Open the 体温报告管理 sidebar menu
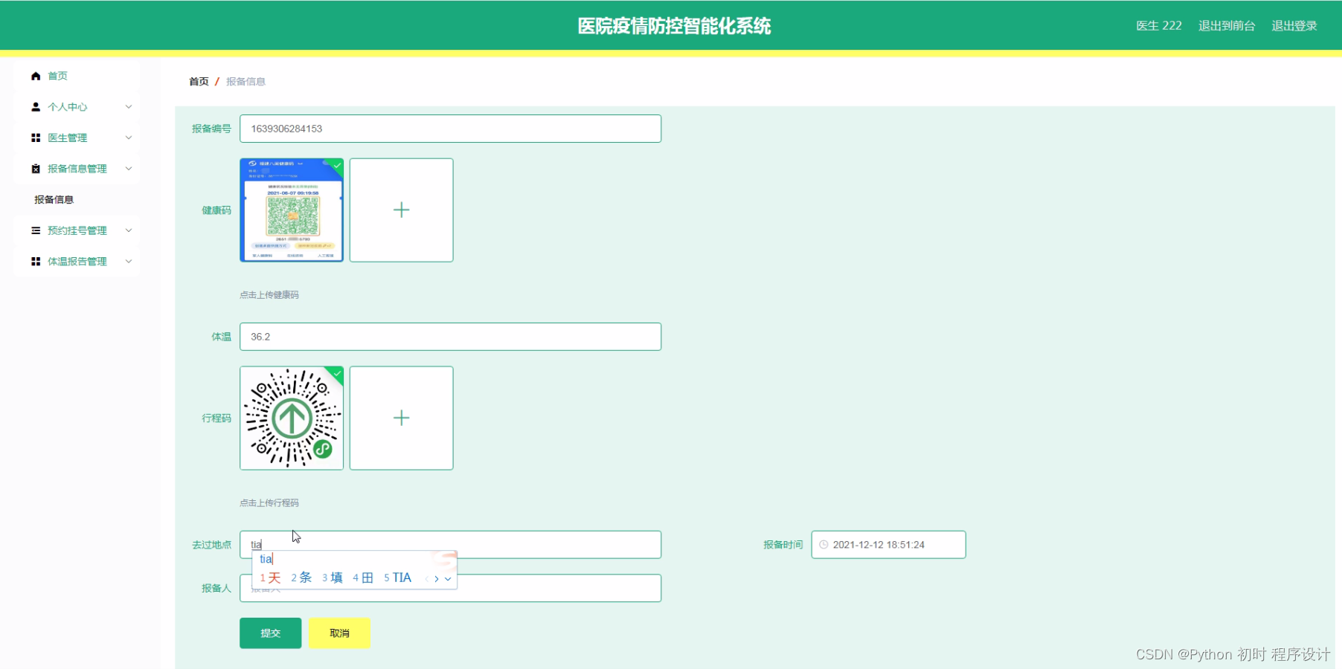1342x669 pixels. 77,262
